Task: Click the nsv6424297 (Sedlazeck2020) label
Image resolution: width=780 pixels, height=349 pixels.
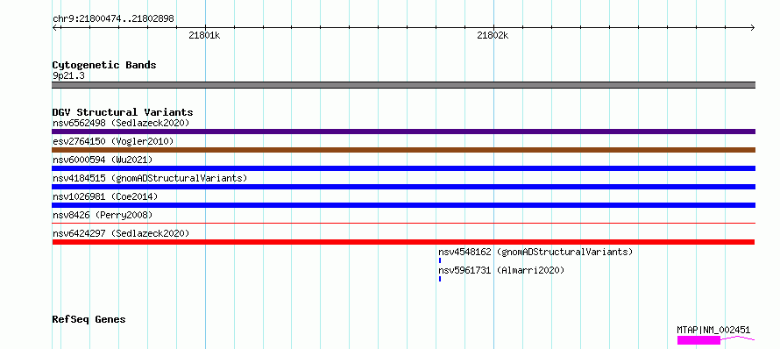Action: (x=121, y=233)
